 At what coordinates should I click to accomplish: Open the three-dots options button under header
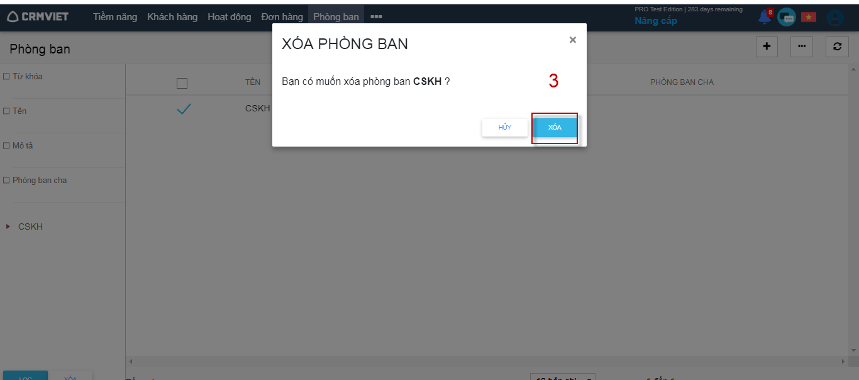coord(802,47)
